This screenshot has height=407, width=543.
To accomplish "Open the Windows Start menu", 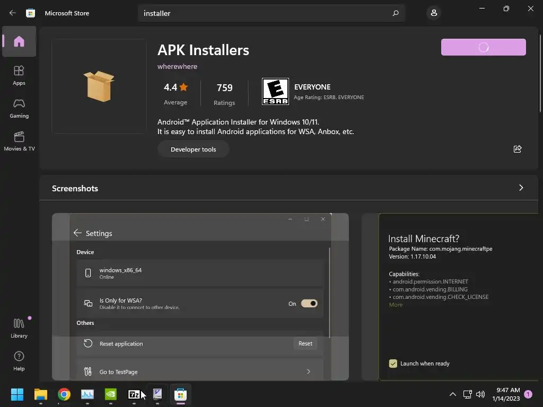I will coord(17,394).
